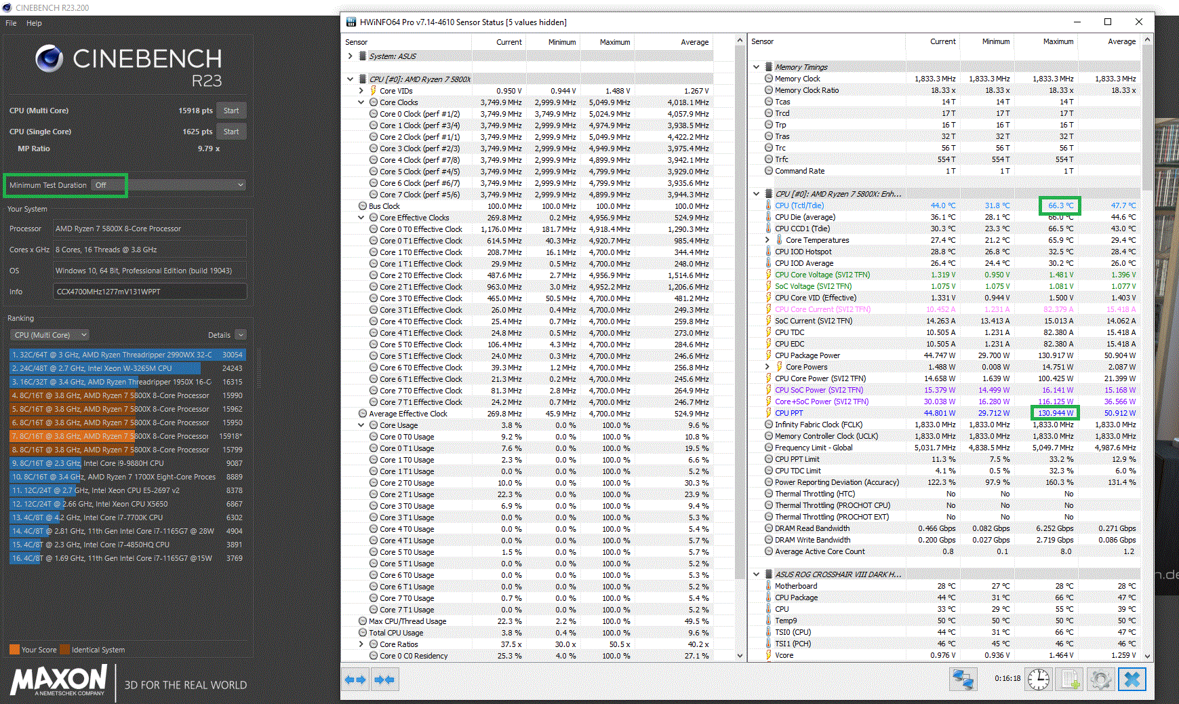Open HWiNFO sensor settings gear icon
The image size is (1179, 704).
[1100, 679]
